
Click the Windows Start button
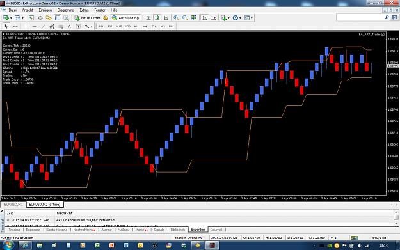(x=8, y=246)
